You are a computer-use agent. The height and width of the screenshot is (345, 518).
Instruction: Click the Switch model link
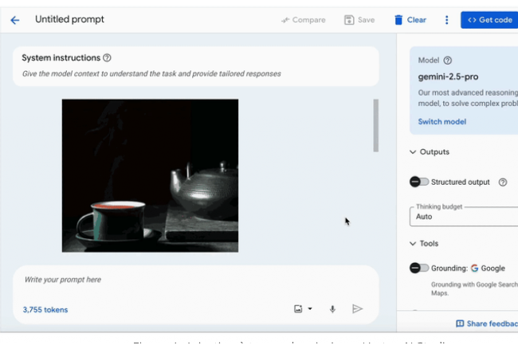tap(442, 122)
